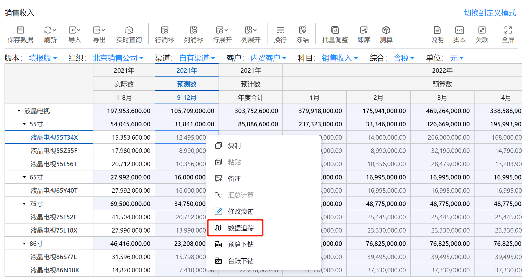
Task: Click the Freeze (冻结) toolbar icon
Action: point(302,30)
